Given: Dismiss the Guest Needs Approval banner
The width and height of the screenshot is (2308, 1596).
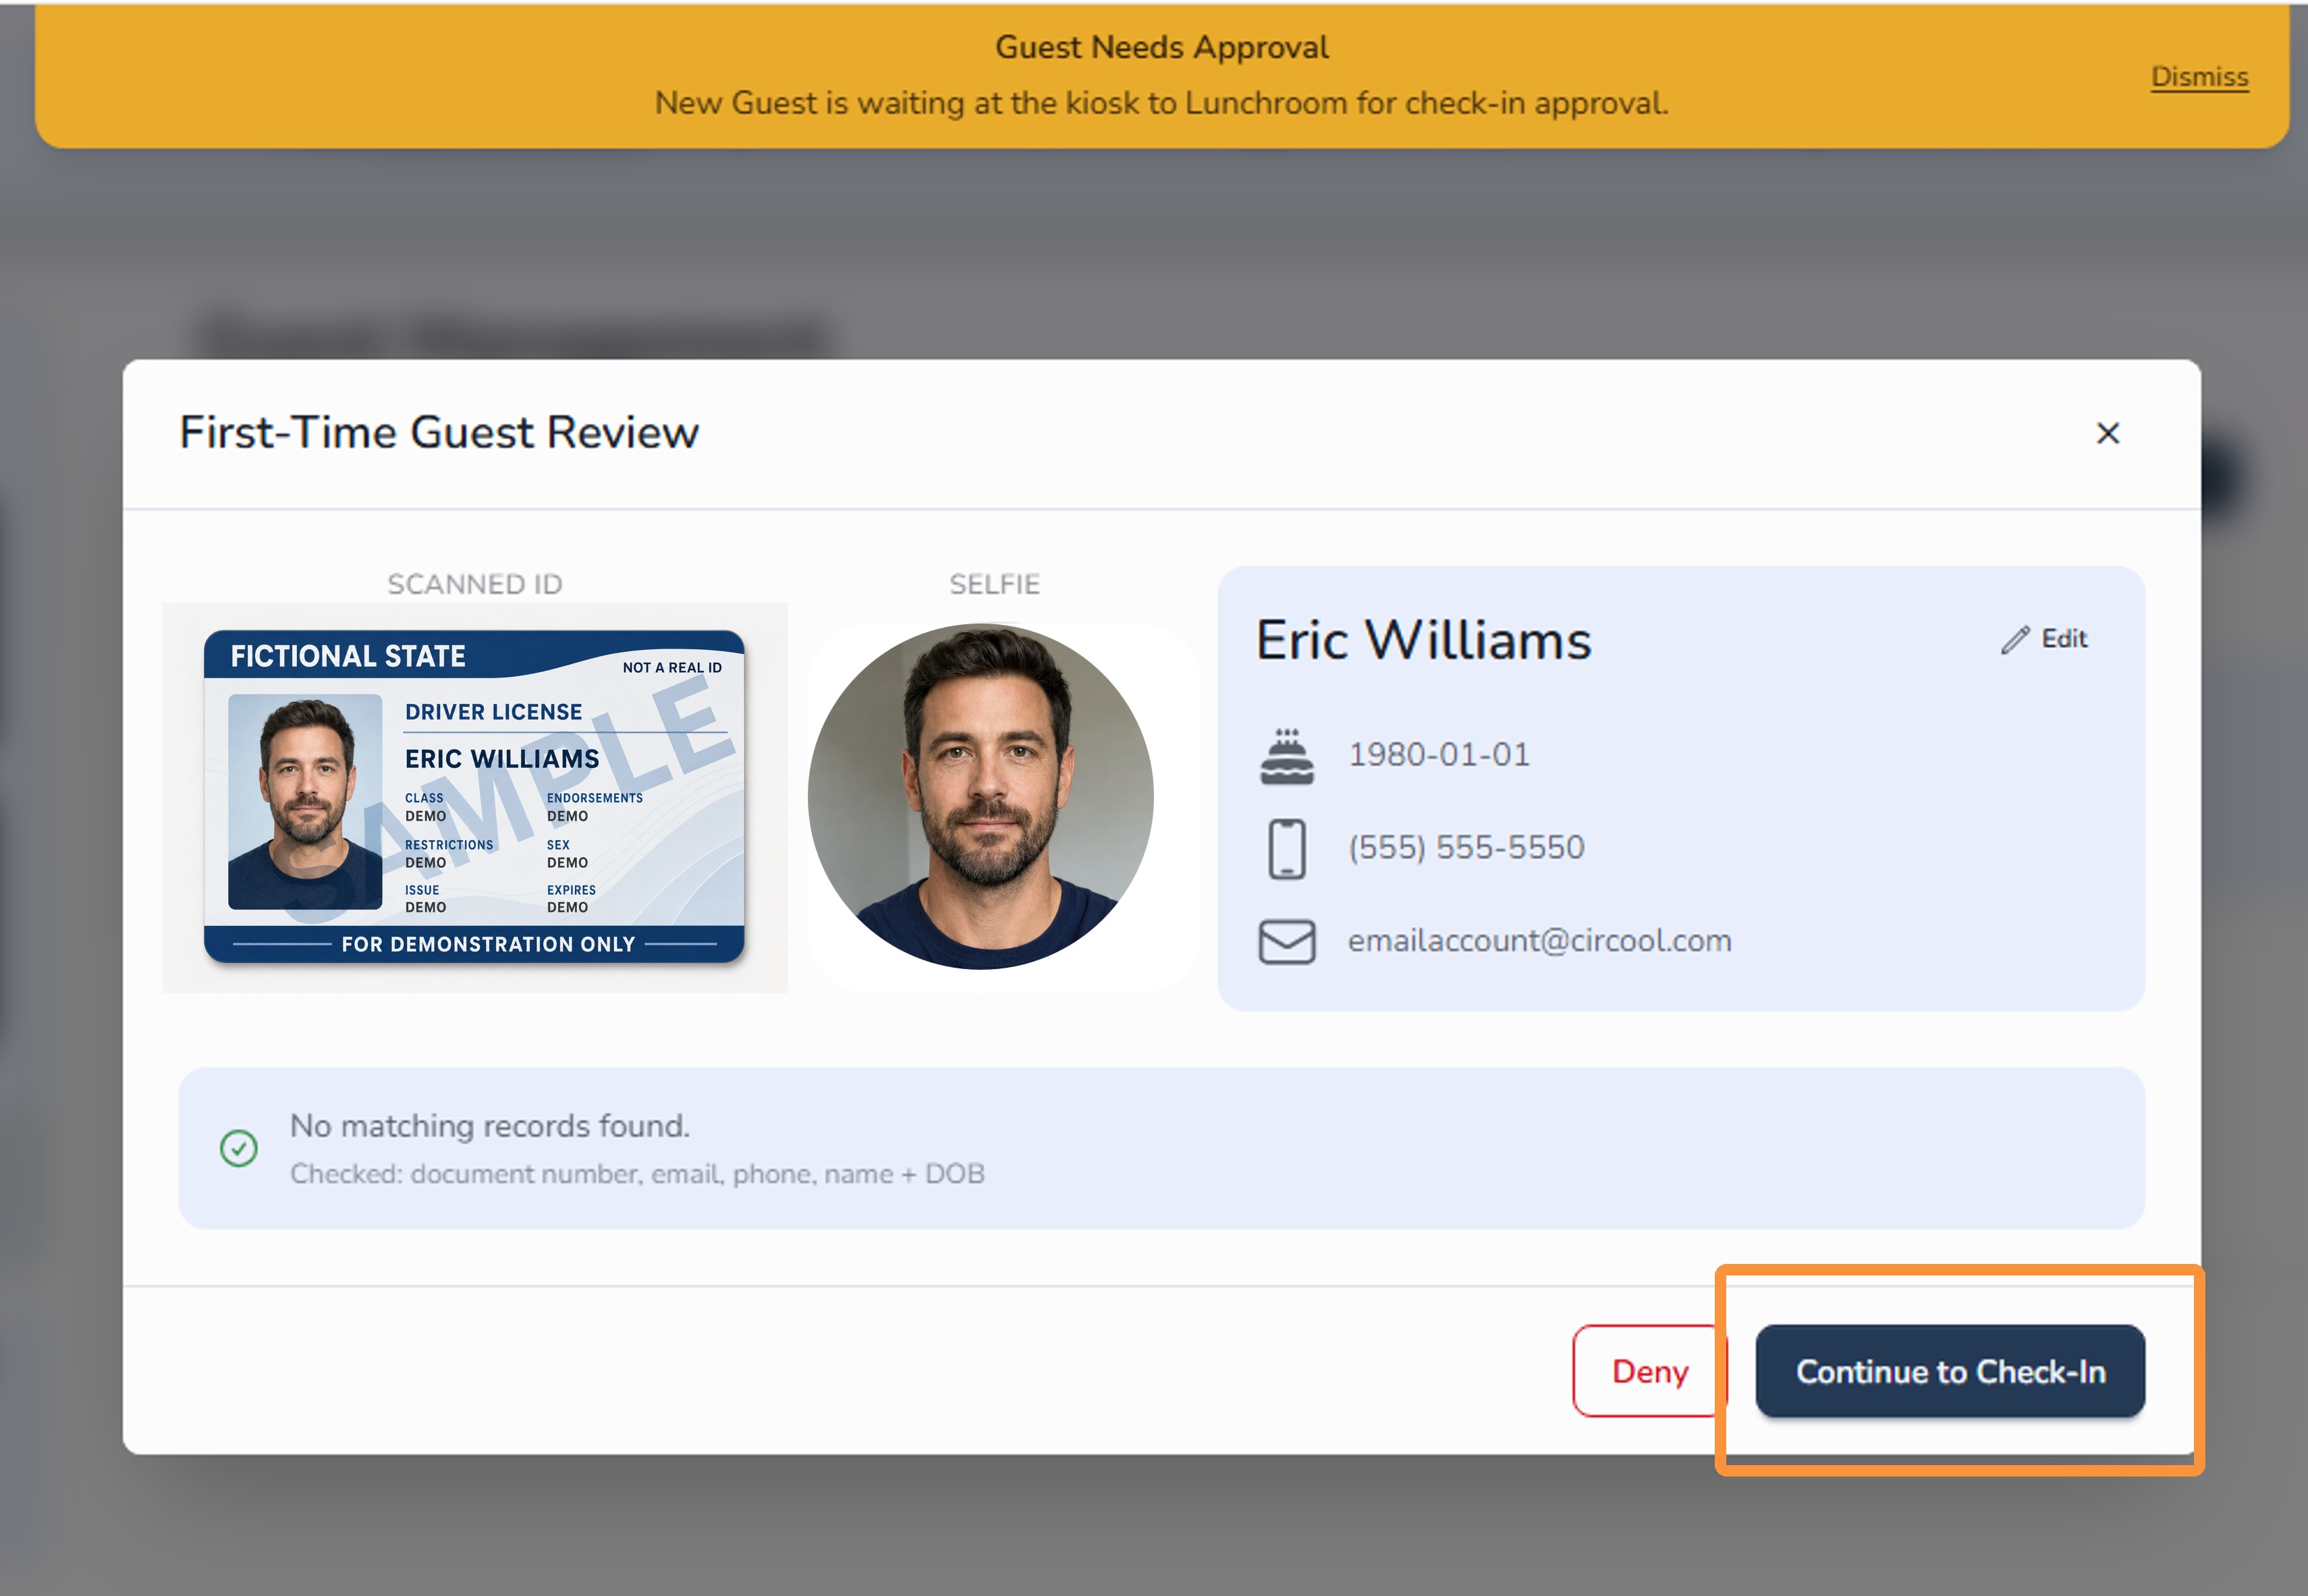Looking at the screenshot, I should point(2199,77).
